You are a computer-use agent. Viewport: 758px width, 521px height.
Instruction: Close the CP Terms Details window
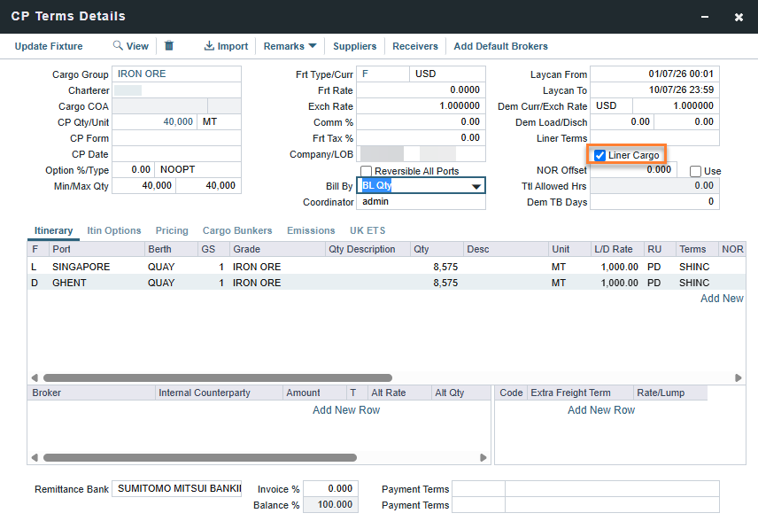[739, 17]
